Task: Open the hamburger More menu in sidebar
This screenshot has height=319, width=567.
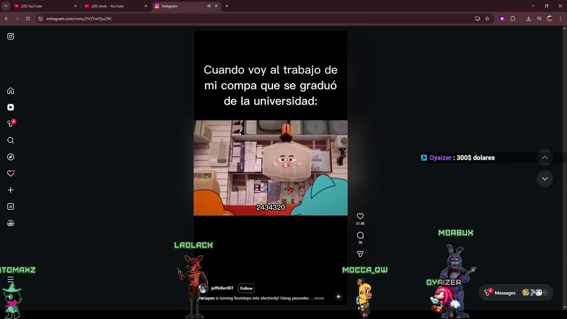Action: click(x=11, y=280)
